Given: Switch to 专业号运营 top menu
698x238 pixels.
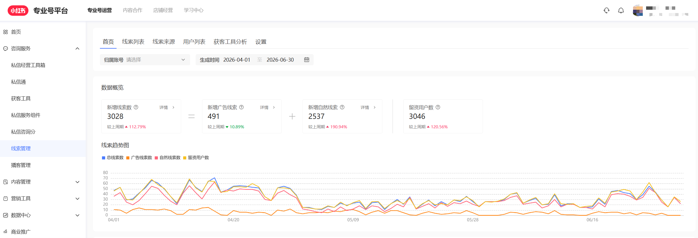Looking at the screenshot, I should 100,10.
